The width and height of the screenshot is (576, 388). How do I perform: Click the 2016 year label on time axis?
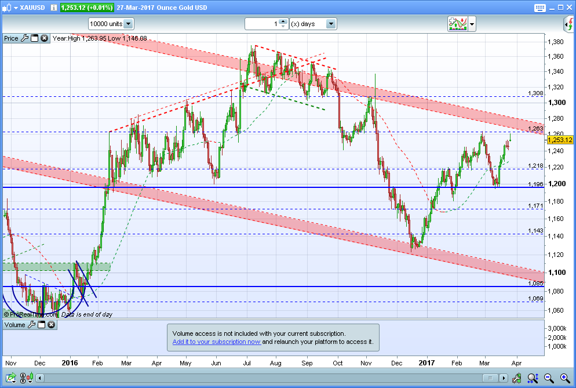pyautogui.click(x=70, y=363)
